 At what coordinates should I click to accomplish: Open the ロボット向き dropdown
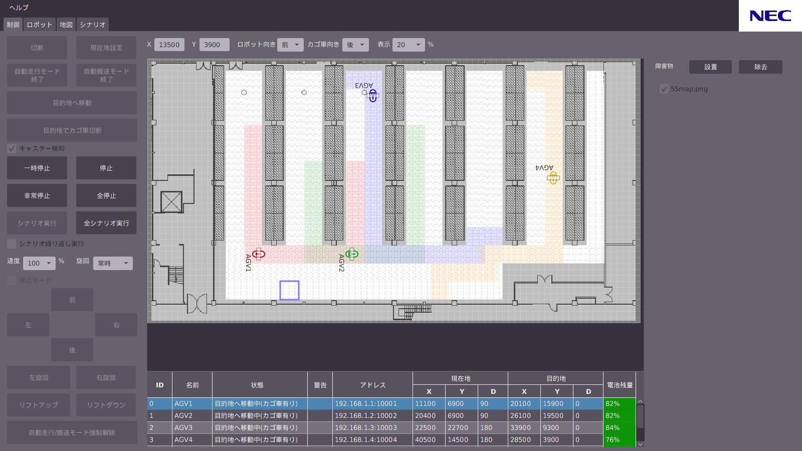pyautogui.click(x=290, y=45)
